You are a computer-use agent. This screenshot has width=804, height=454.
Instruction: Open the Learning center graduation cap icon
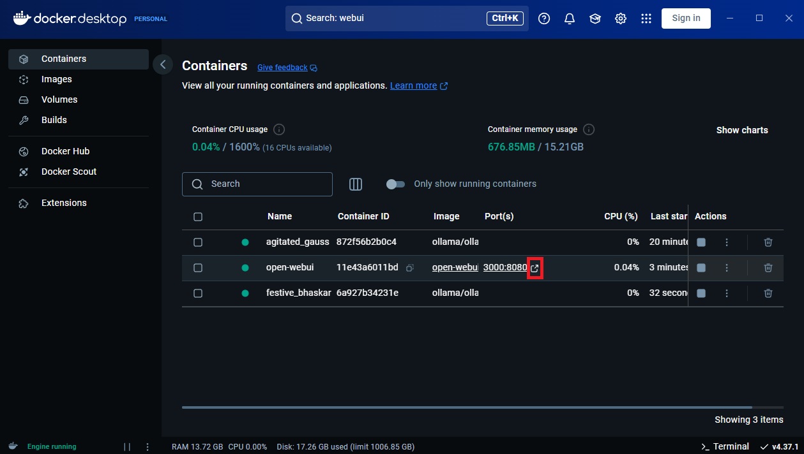click(595, 18)
